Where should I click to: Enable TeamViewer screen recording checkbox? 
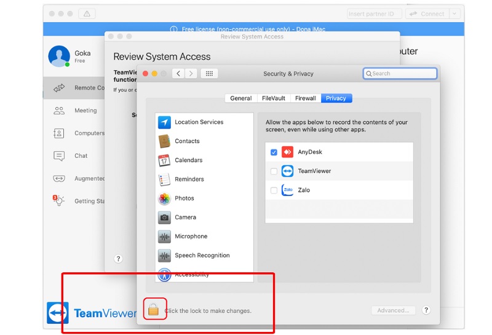274,171
